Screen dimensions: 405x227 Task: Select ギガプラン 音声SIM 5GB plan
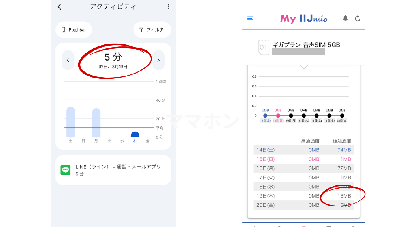tap(306, 45)
